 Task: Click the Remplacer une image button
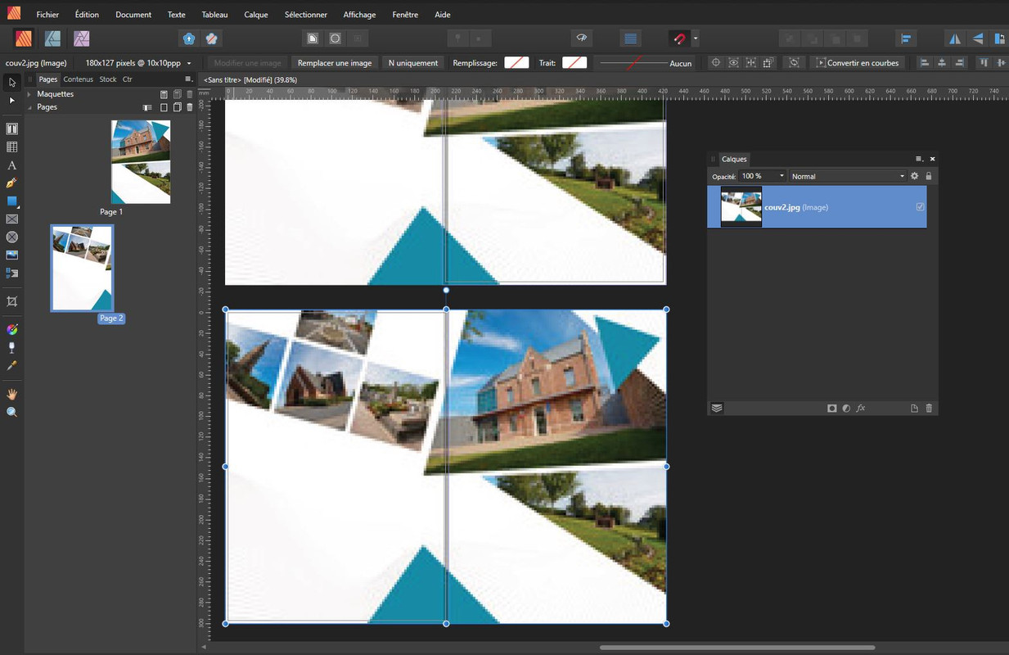[x=335, y=63]
